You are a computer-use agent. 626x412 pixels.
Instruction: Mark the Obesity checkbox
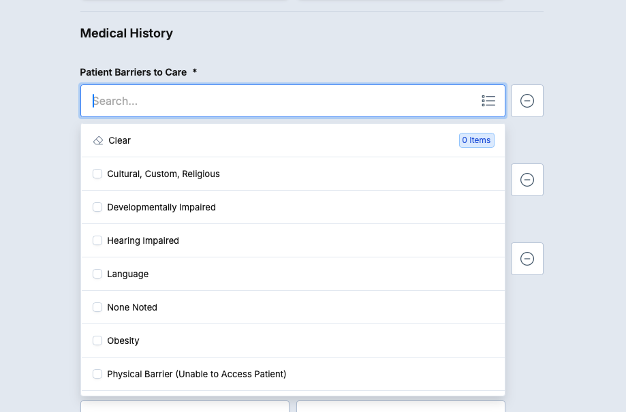[97, 340]
